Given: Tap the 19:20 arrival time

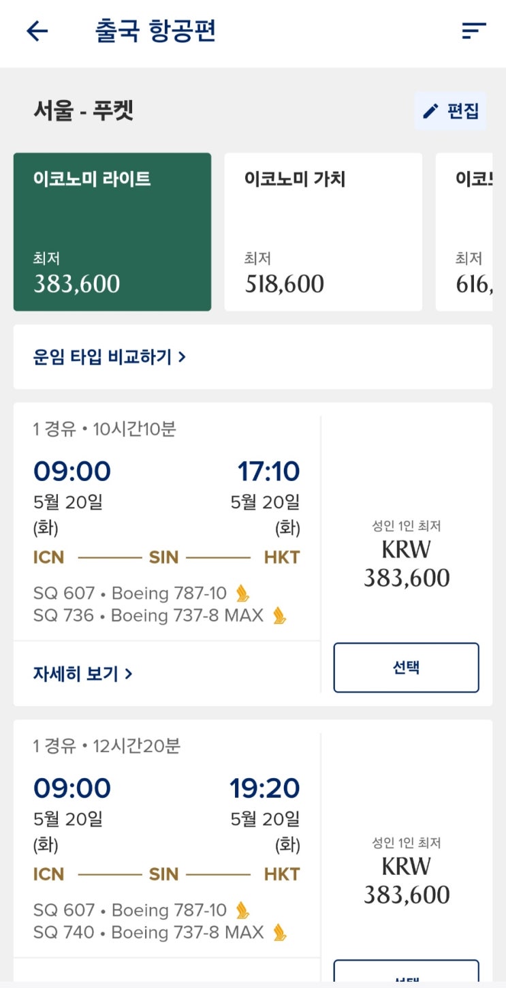Looking at the screenshot, I should tap(264, 788).
